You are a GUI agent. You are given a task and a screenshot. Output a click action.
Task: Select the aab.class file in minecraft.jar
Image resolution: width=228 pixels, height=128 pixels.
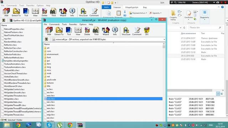coord(103,99)
